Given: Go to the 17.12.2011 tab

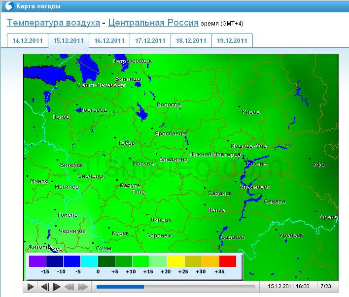Looking at the screenshot, I should pyautogui.click(x=150, y=41).
